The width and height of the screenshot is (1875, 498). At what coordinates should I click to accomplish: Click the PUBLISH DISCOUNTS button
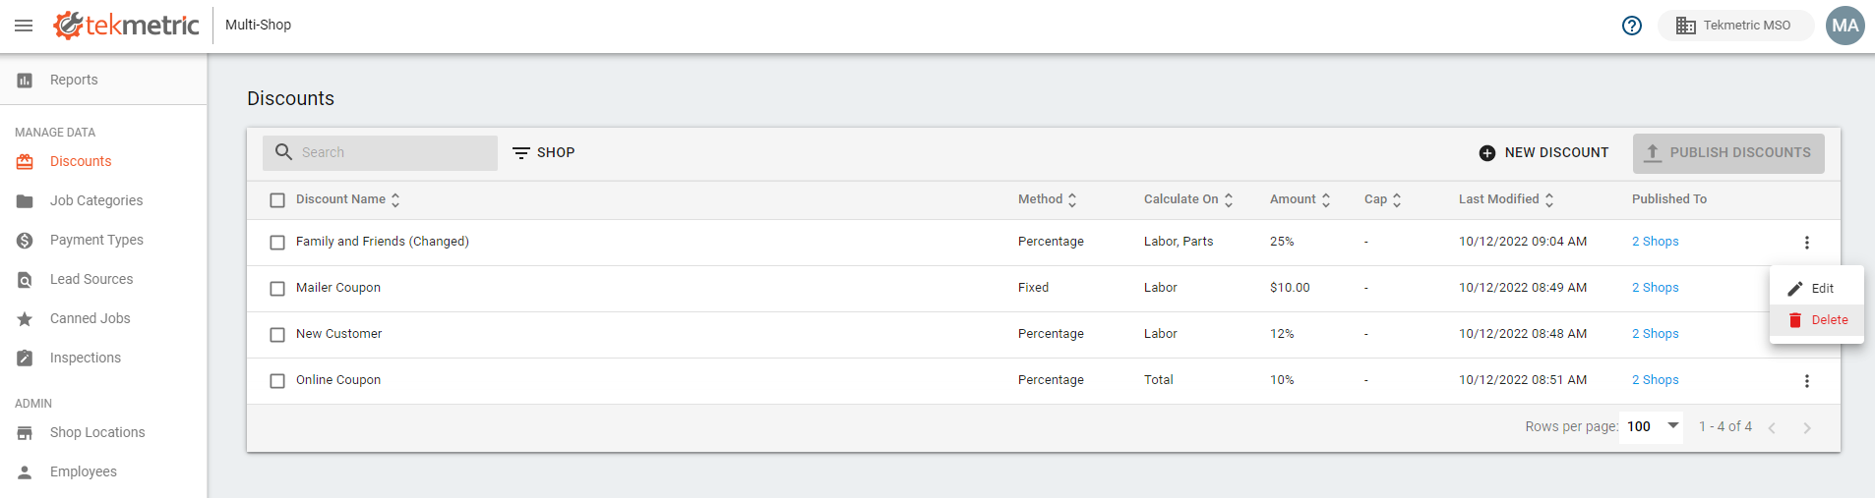point(1728,153)
